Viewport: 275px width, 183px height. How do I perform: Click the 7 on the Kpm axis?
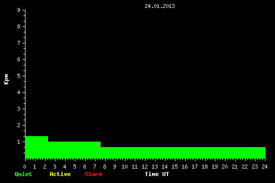tap(19, 43)
